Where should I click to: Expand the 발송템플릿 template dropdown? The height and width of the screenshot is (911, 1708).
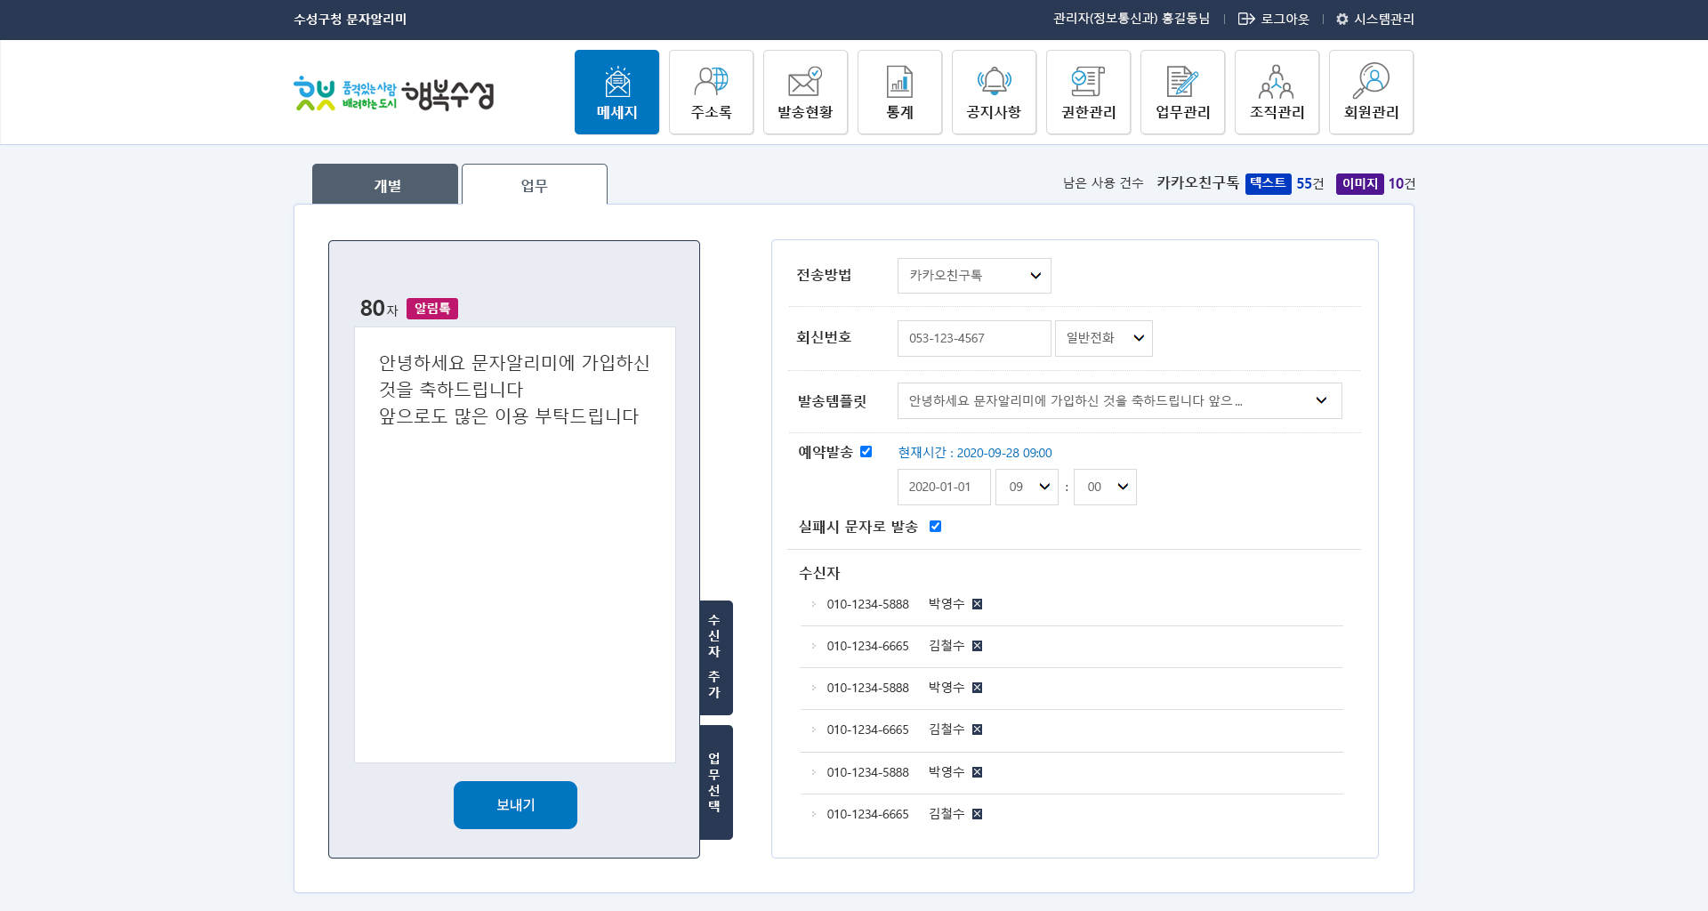[x=1119, y=400]
